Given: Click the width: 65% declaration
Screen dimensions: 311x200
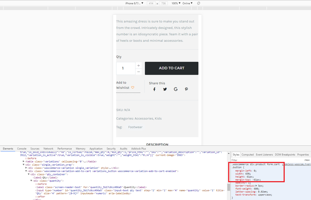Looking at the screenshot, I should 243,174.
